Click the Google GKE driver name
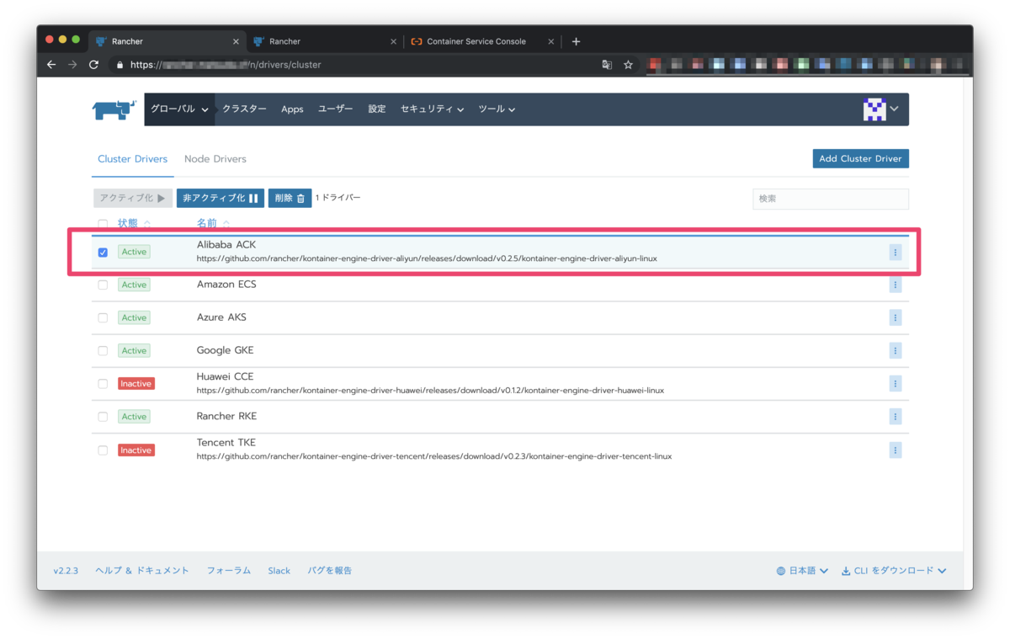This screenshot has width=1010, height=639. pos(225,350)
